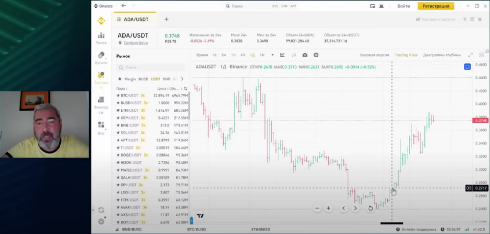Take a chart snapshot with the camera icon

click(x=305, y=55)
